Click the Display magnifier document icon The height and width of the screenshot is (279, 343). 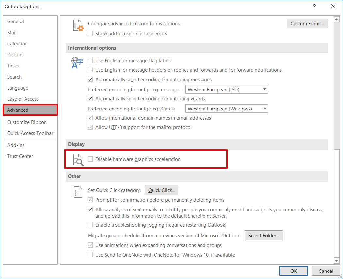pyautogui.click(x=78, y=159)
